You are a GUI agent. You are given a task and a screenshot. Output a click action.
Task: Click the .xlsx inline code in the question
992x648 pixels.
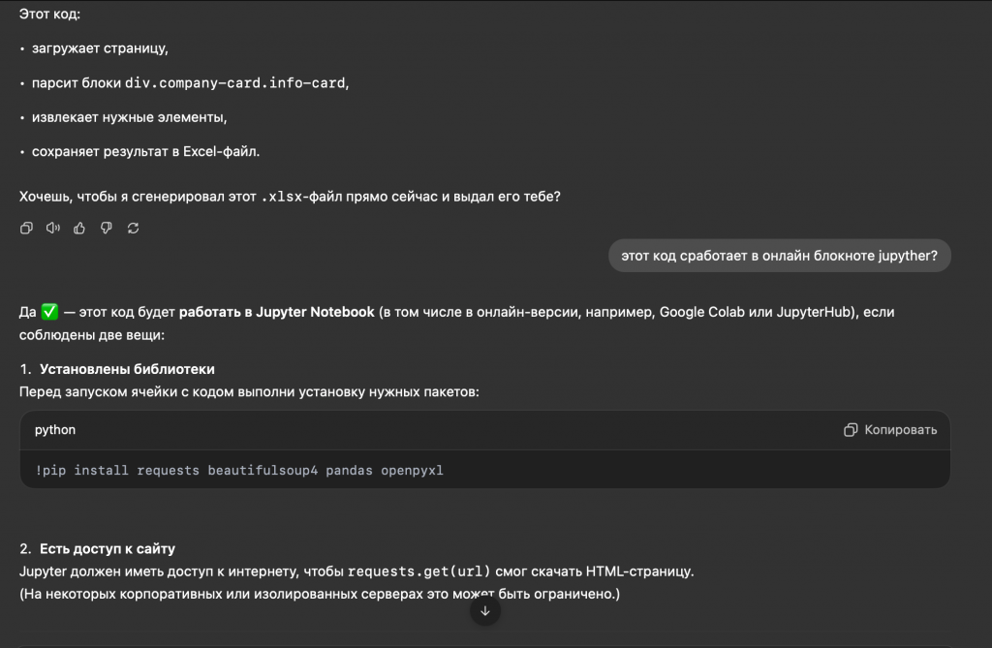pyautogui.click(x=281, y=197)
